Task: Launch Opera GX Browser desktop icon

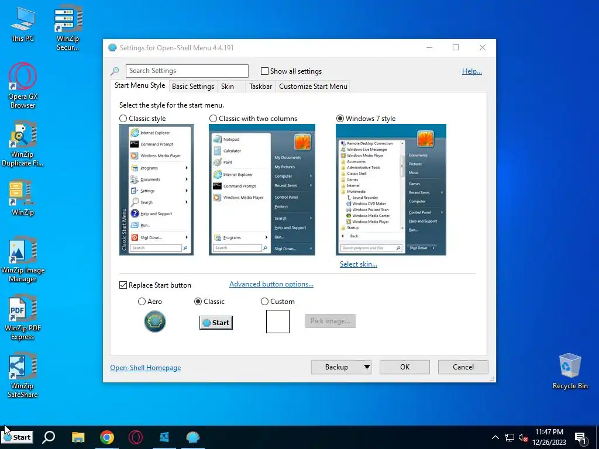Action: 23,85
